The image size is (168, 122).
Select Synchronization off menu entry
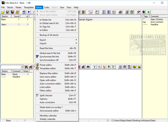click(x=49, y=60)
